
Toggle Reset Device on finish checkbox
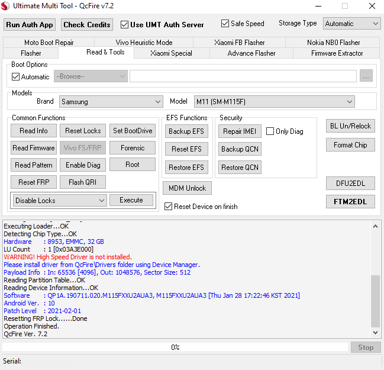pyautogui.click(x=168, y=207)
